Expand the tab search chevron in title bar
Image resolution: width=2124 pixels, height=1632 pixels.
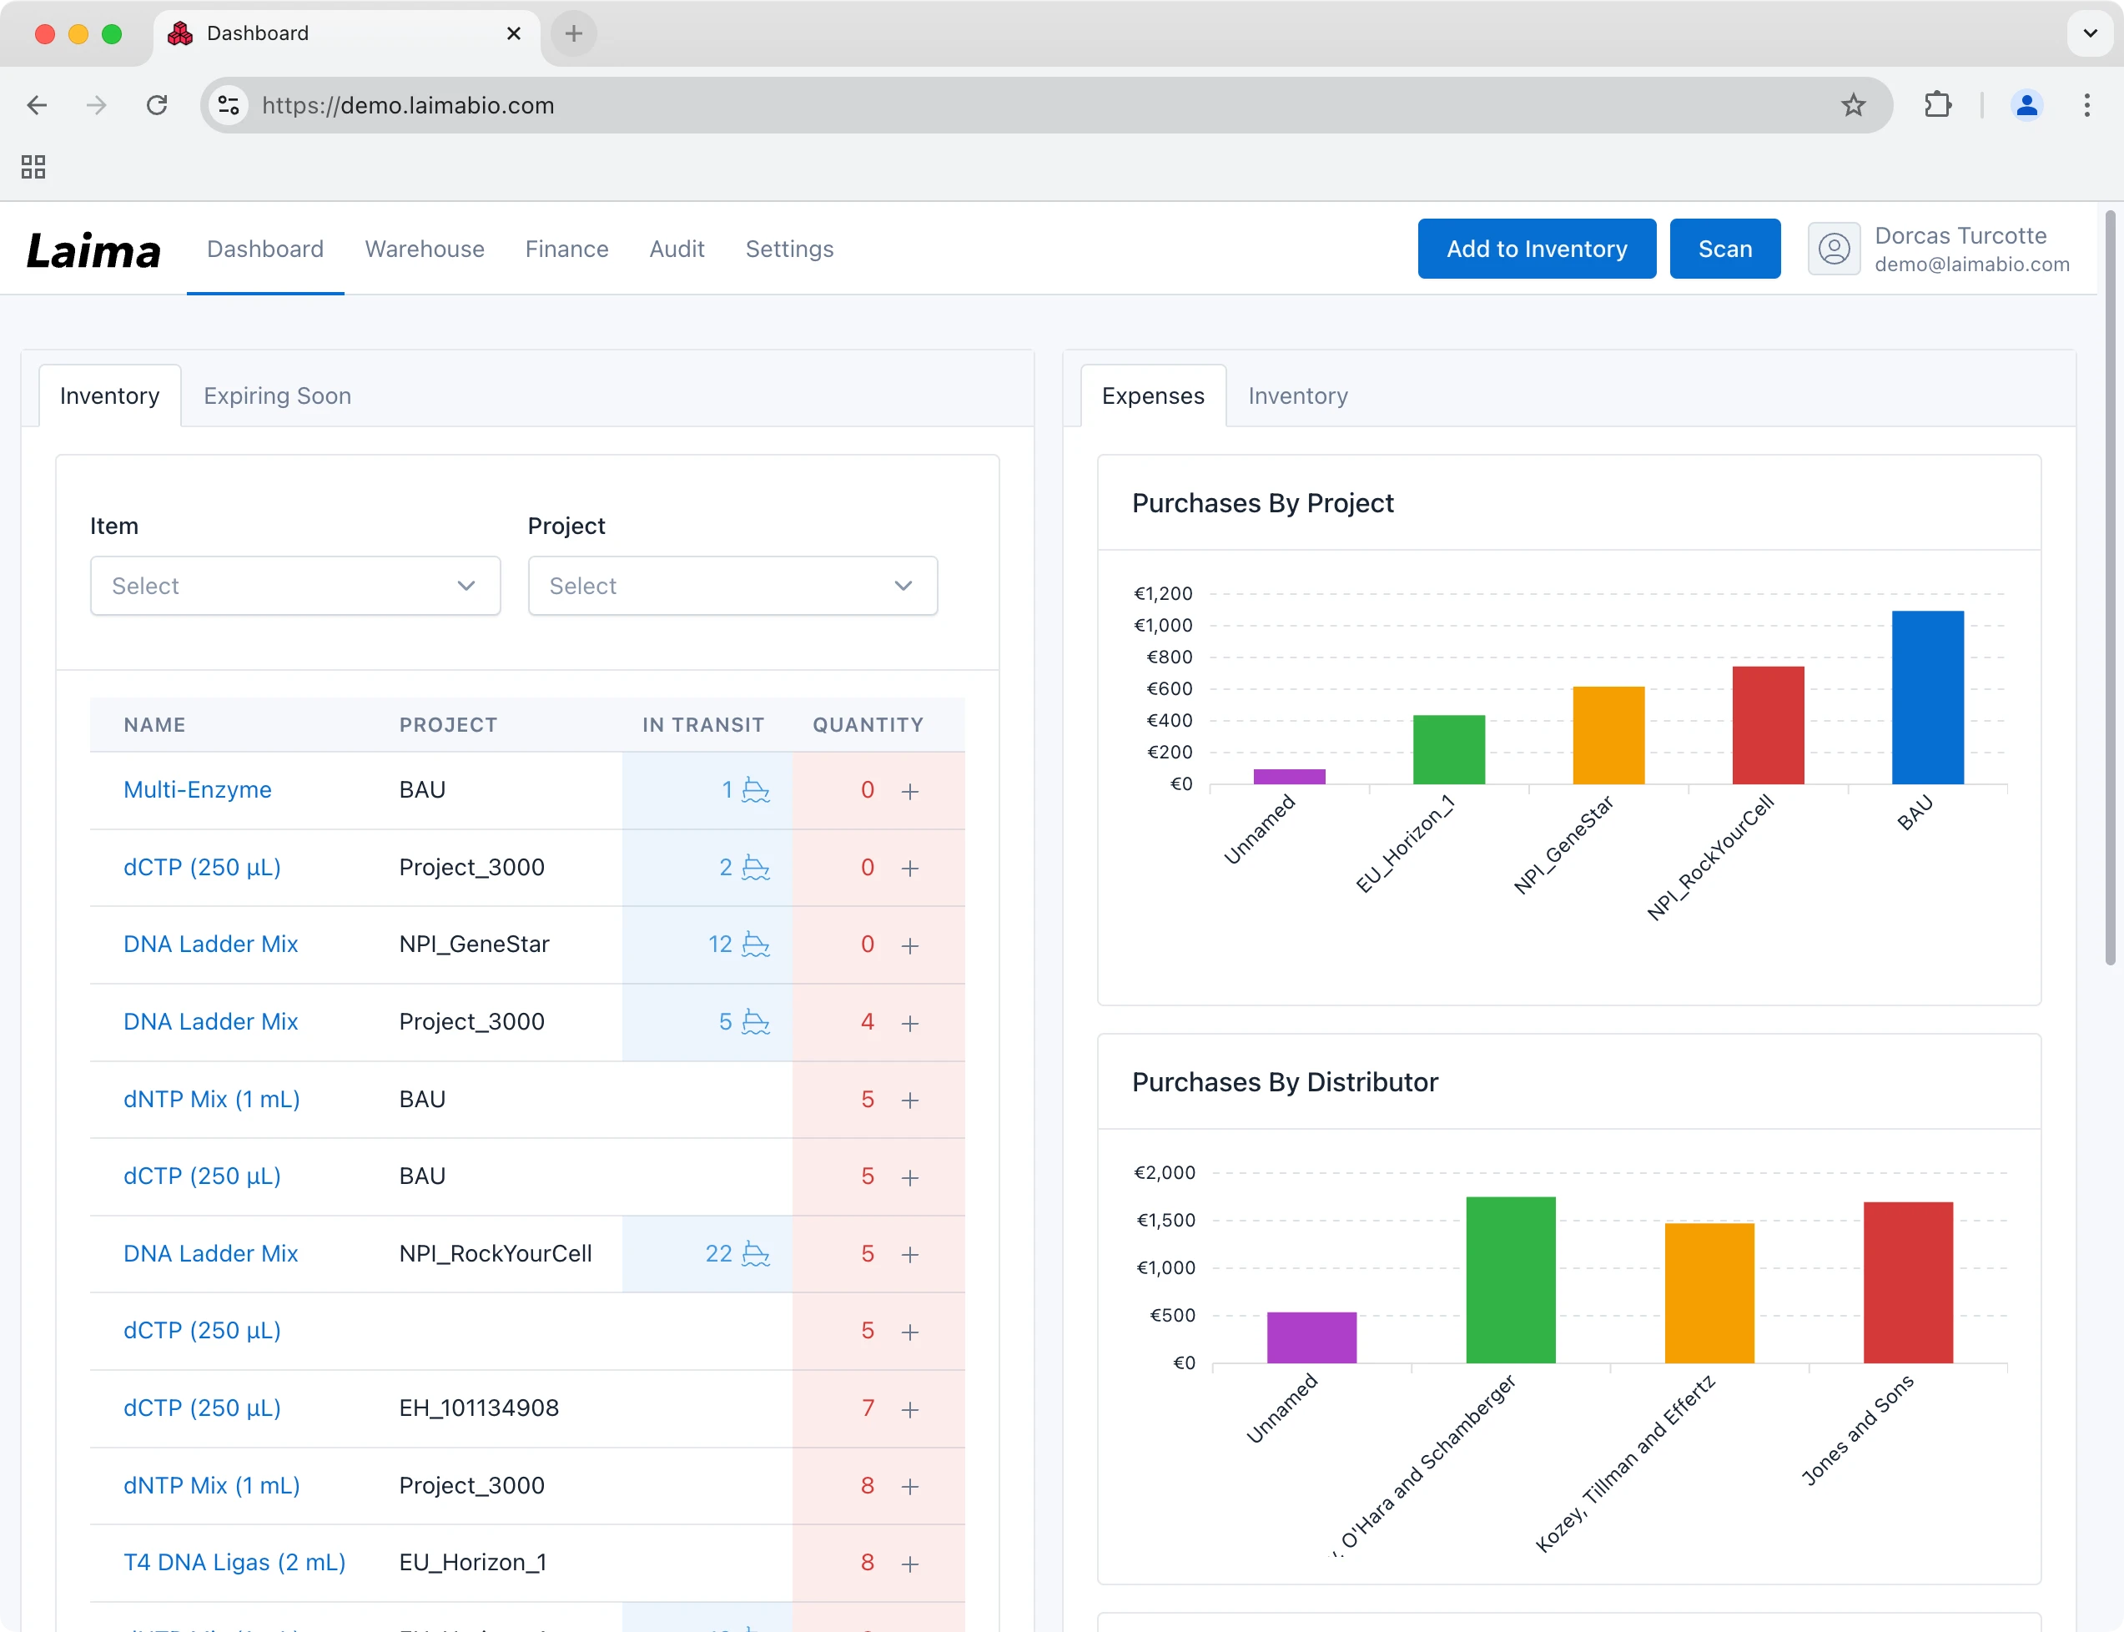coord(2090,33)
